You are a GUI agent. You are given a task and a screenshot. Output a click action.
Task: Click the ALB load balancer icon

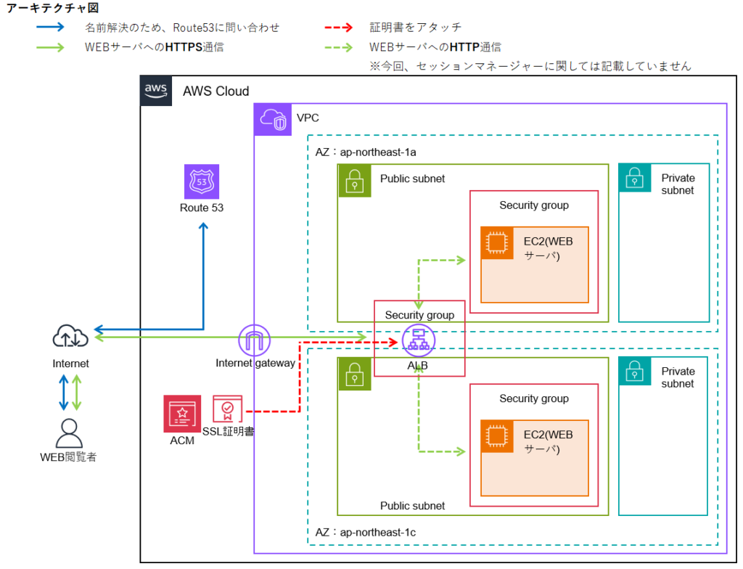[419, 340]
